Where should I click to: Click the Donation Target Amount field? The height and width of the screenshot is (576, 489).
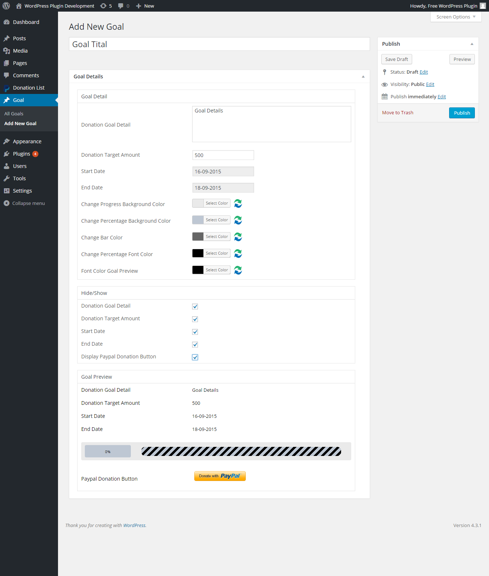click(223, 155)
